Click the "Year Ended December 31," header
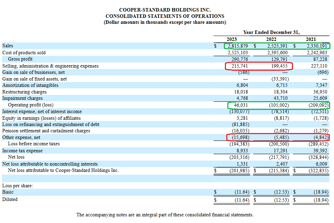This screenshot has width=334, height=223. (x=272, y=32)
